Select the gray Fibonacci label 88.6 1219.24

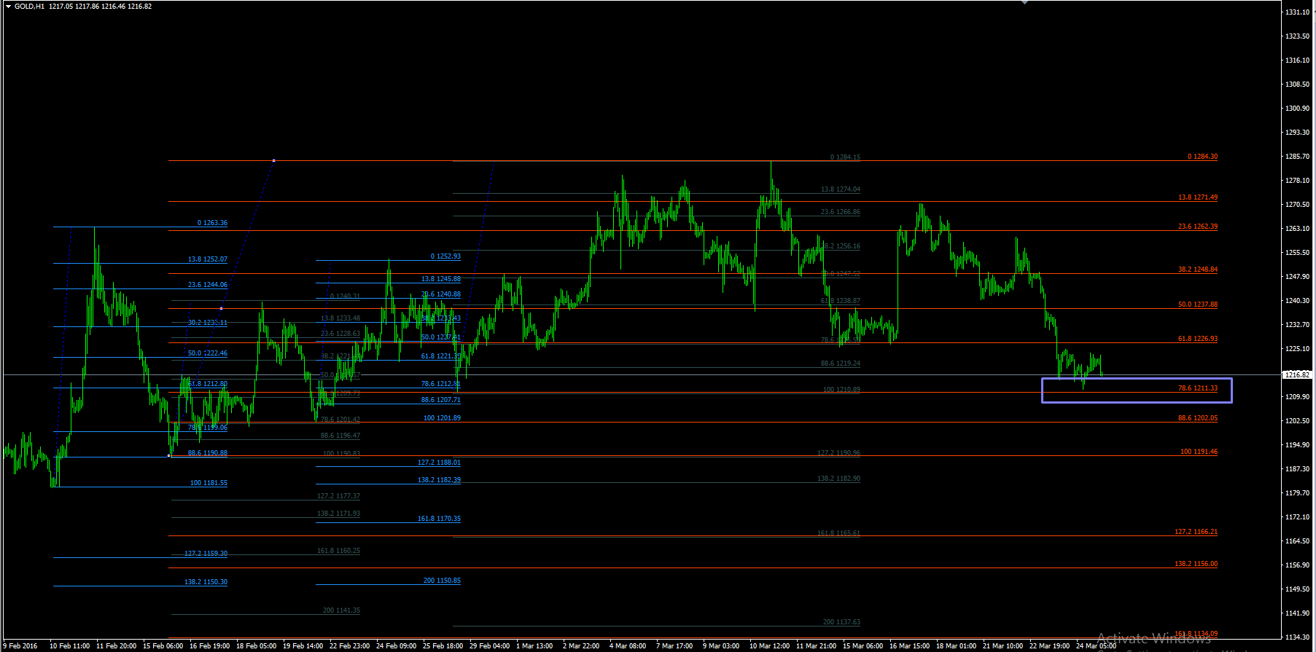841,364
